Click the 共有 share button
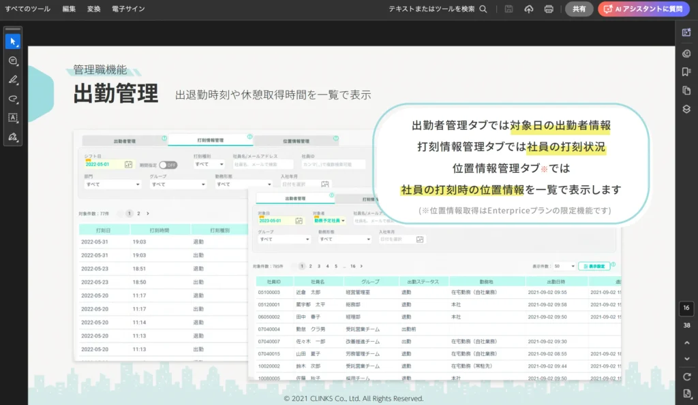698x405 pixels. 579,9
